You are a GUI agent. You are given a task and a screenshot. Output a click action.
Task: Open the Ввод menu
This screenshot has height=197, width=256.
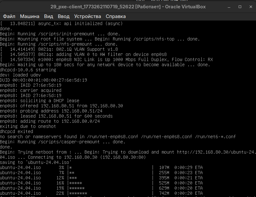[x=64, y=16]
